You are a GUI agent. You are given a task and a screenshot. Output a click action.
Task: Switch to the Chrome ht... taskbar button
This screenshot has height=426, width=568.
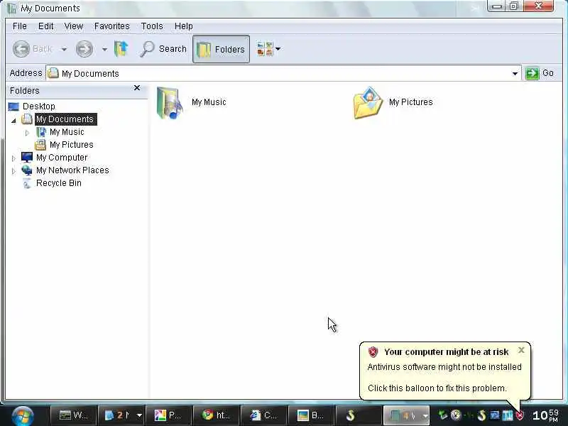pyautogui.click(x=216, y=415)
